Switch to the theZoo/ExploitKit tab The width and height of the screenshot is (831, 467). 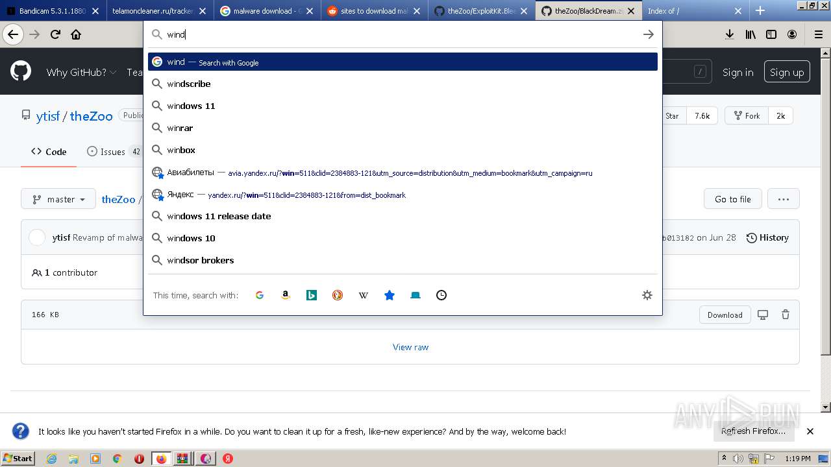point(481,11)
